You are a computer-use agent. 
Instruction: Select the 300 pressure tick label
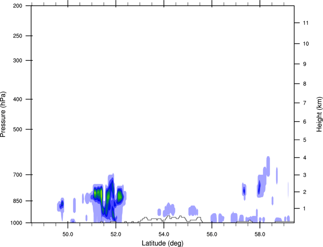(x=17, y=60)
